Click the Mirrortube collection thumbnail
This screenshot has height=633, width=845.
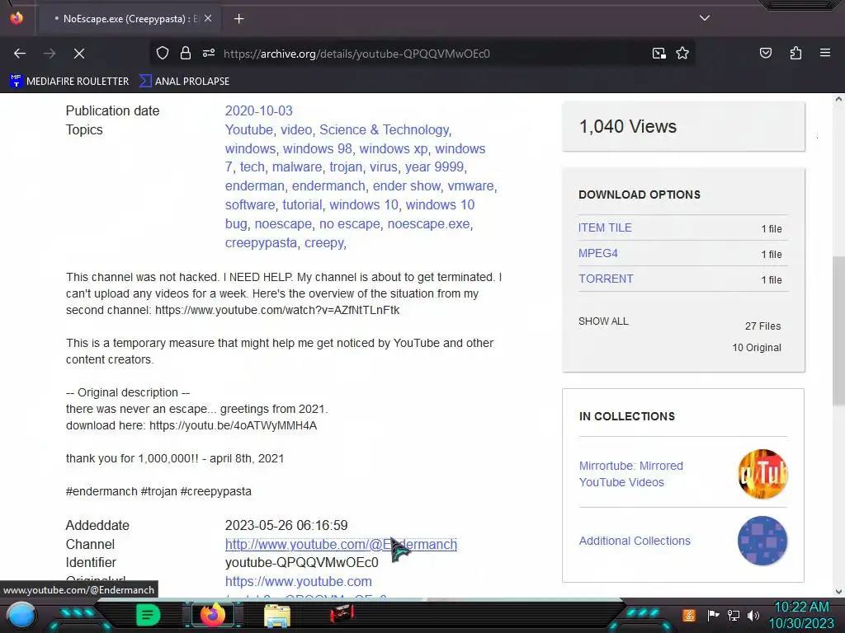coord(762,474)
